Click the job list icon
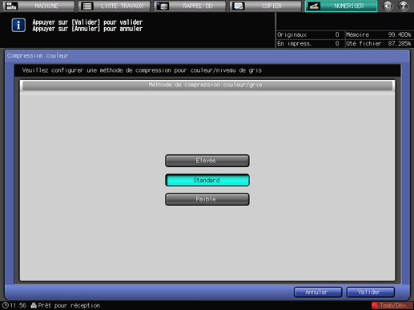The height and width of the screenshot is (310, 414). click(87, 6)
